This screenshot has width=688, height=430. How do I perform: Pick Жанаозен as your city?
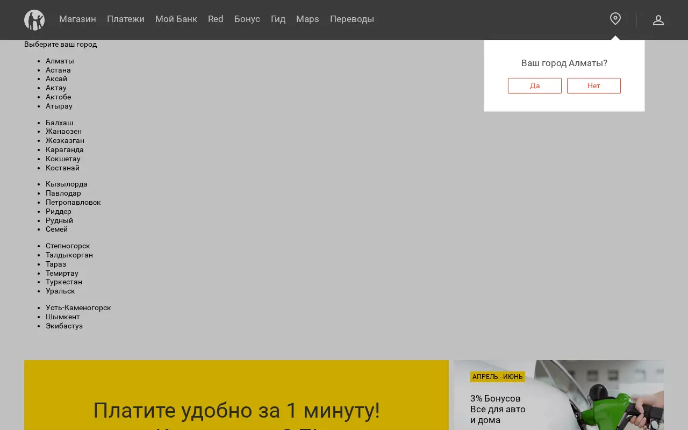63,131
